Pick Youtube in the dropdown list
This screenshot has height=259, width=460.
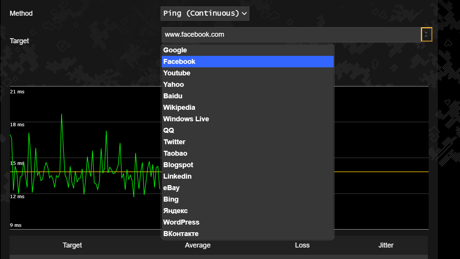[x=247, y=73]
